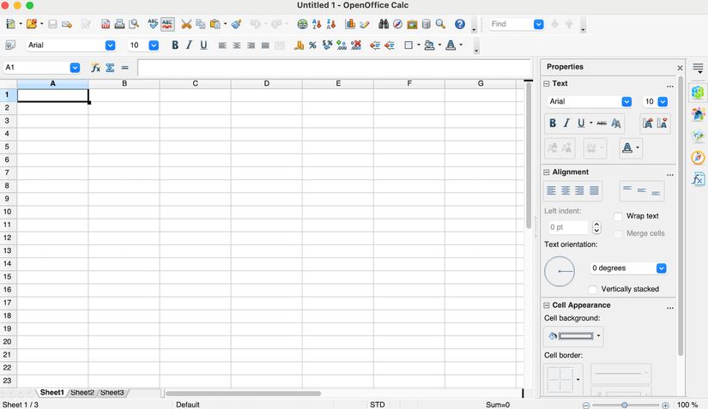Click the Cut scissors icon

pyautogui.click(x=186, y=24)
